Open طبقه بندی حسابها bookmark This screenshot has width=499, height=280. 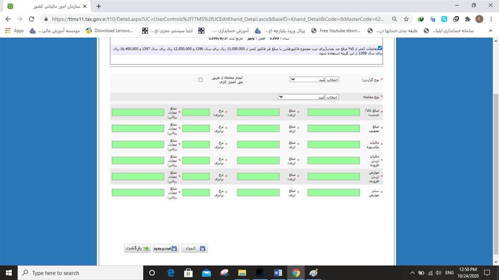[x=392, y=31]
